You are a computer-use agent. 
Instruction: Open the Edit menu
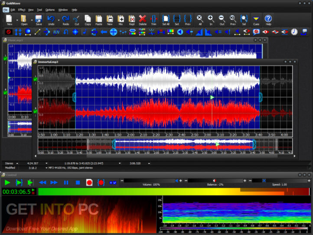point(13,10)
